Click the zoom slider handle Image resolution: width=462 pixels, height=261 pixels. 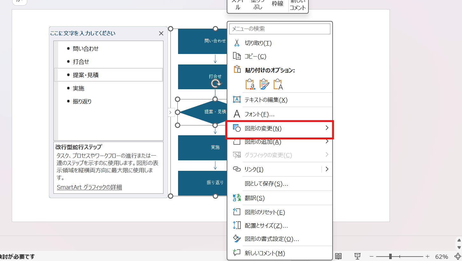tap(391, 256)
